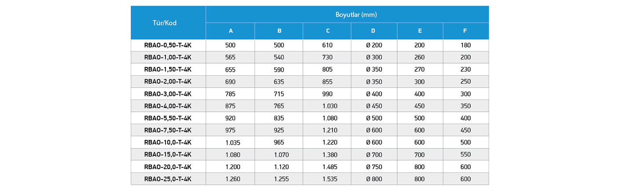
Task: Click the RBAO-25,0-T-4K model code
Action: (x=168, y=179)
